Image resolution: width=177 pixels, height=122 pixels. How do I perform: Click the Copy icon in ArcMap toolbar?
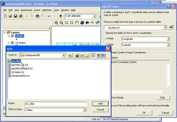pos(32,16)
